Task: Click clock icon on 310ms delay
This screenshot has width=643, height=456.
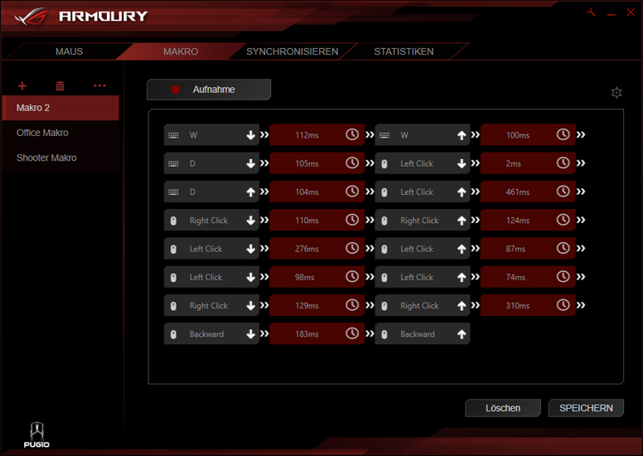Action: click(x=563, y=305)
